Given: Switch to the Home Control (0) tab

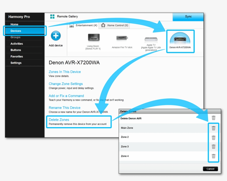Looking at the screenshot, I should pos(114,25).
